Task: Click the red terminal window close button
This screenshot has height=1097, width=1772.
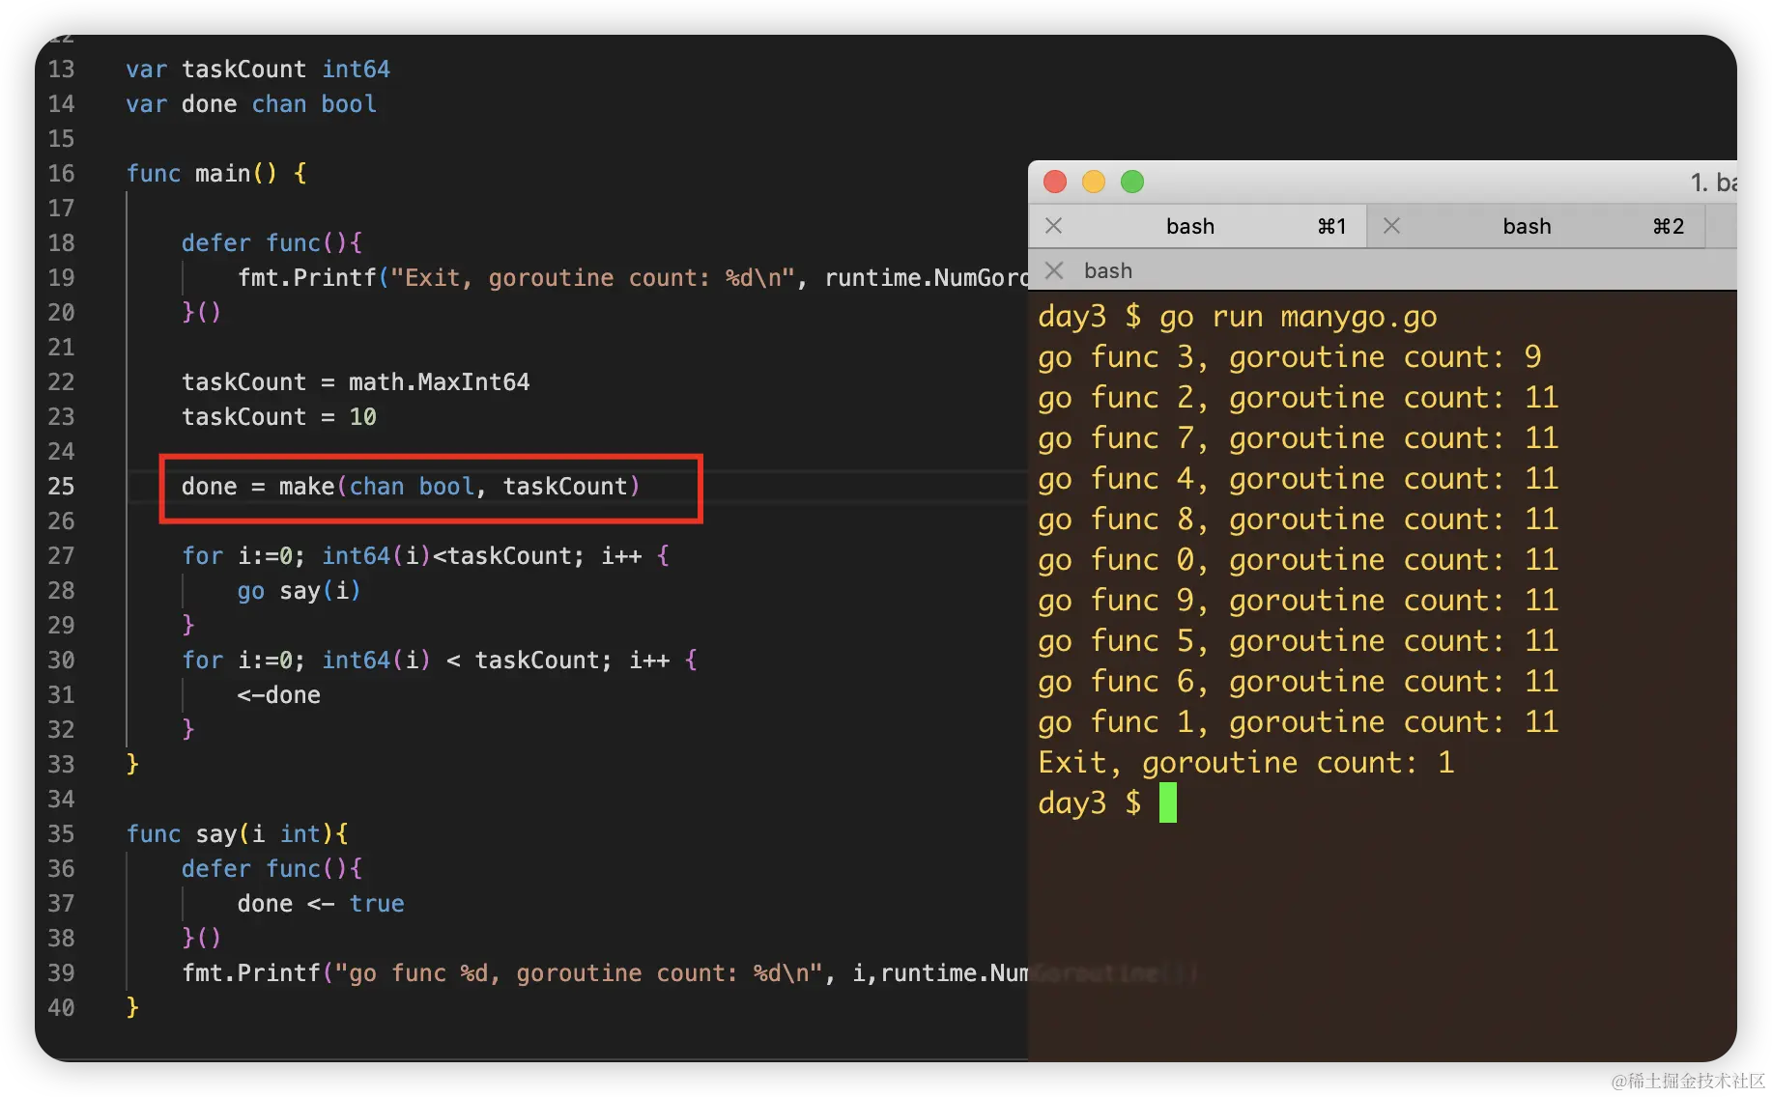Action: click(1055, 182)
